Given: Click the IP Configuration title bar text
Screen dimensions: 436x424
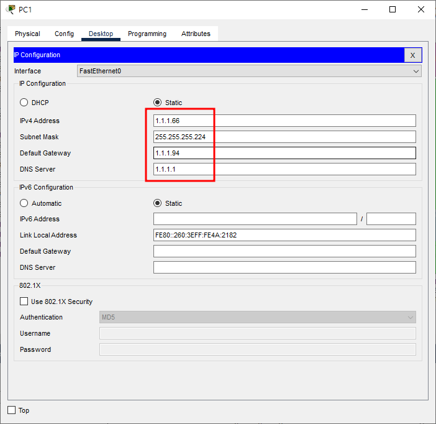Looking at the screenshot, I should pos(37,55).
